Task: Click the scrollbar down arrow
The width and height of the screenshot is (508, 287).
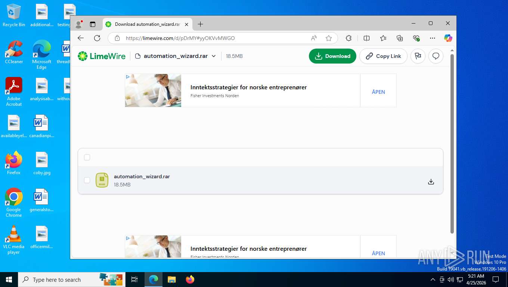Action: coord(452,253)
